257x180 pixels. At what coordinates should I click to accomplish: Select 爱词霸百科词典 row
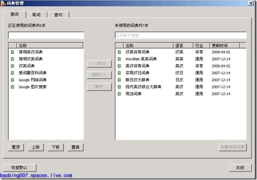tap(46, 73)
